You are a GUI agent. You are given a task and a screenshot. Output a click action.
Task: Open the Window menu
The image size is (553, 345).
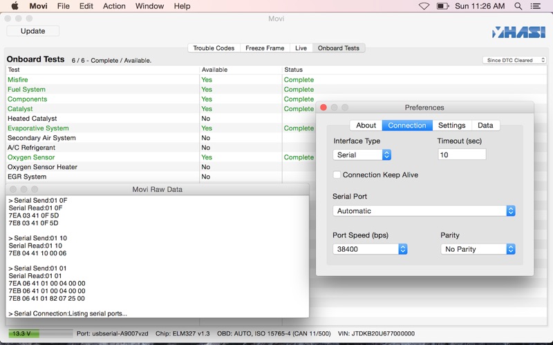[149, 6]
